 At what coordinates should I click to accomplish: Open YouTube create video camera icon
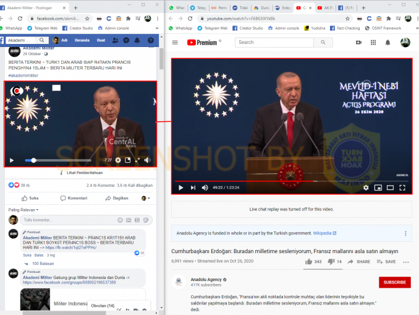tap(358, 42)
